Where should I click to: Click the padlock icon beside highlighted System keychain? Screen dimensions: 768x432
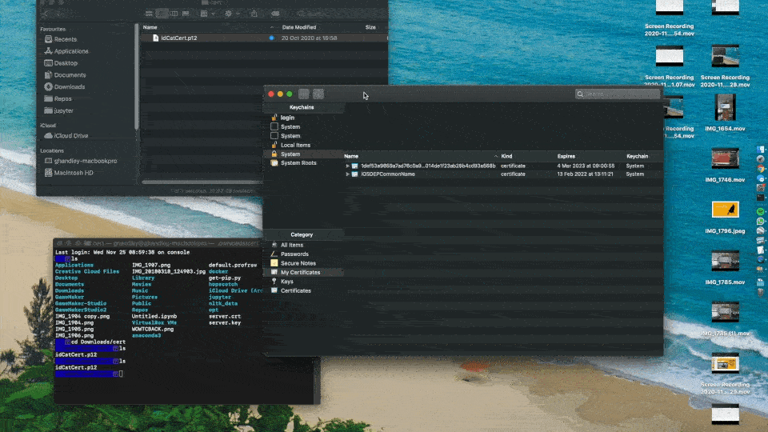pos(274,154)
